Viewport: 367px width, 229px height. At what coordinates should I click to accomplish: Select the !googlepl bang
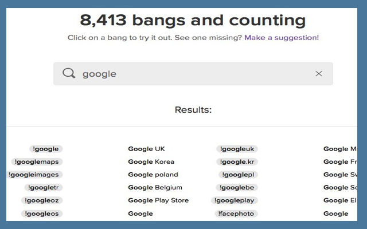click(238, 175)
